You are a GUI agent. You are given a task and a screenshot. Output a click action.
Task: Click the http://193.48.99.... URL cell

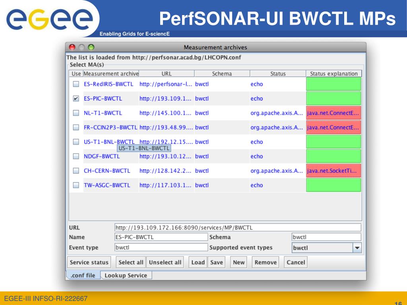pos(166,127)
